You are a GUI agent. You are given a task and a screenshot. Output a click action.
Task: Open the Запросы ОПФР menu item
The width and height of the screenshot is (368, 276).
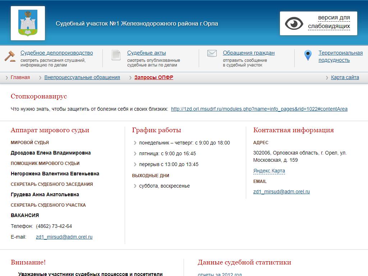click(x=153, y=78)
